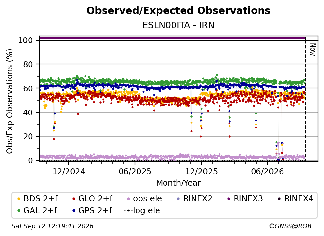Click the obs ele legend line marker

point(128,199)
